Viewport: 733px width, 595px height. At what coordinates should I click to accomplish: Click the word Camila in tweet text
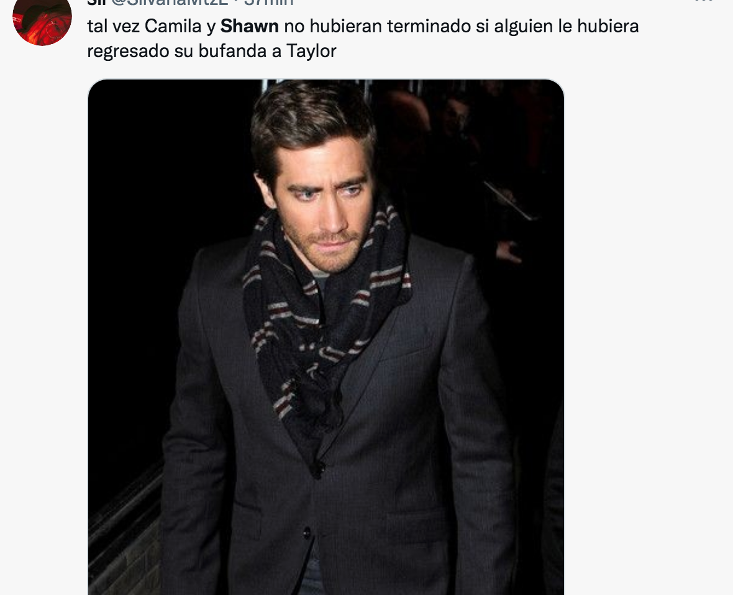[173, 26]
